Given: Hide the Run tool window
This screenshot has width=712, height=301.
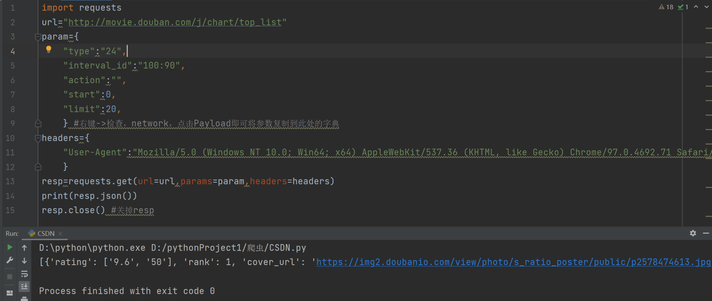Looking at the screenshot, I should (x=706, y=233).
